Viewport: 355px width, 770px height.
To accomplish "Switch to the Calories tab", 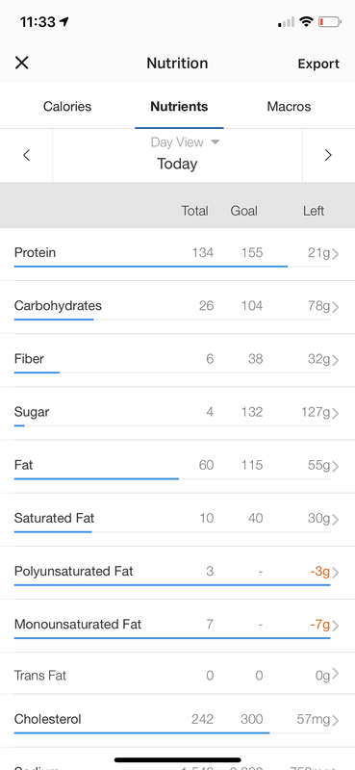I will (x=67, y=107).
